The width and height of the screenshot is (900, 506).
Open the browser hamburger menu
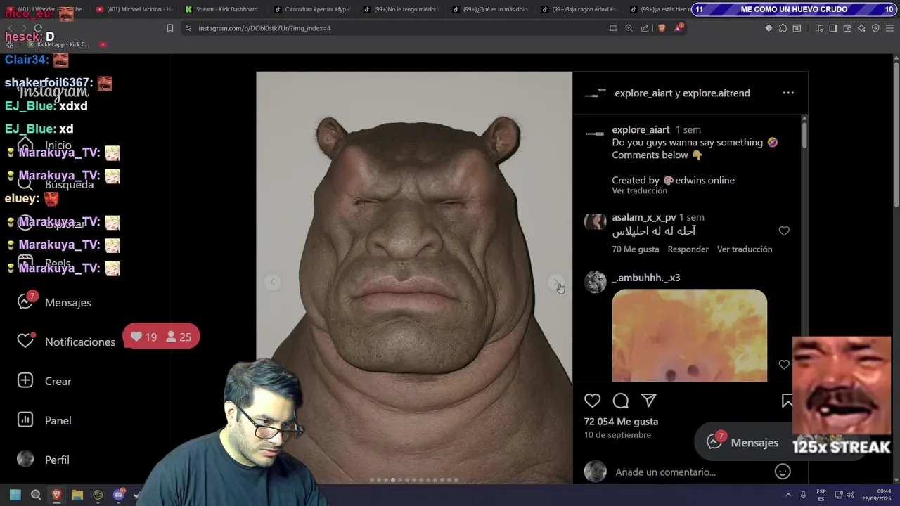(x=889, y=28)
